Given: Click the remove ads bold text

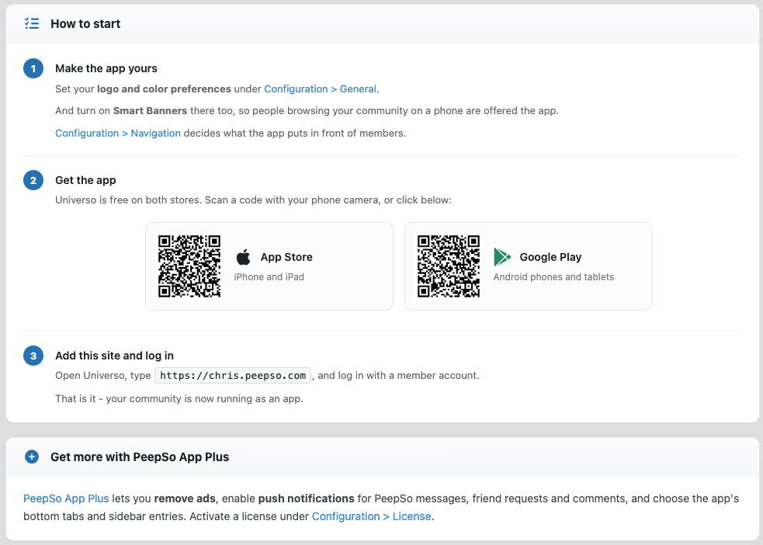Looking at the screenshot, I should [185, 498].
